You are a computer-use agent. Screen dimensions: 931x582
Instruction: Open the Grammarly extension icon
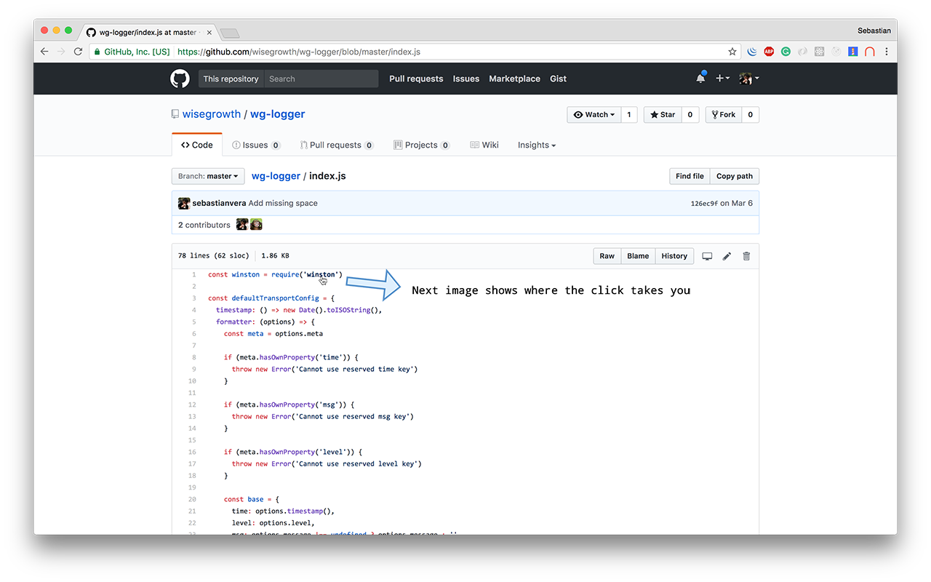pos(786,52)
